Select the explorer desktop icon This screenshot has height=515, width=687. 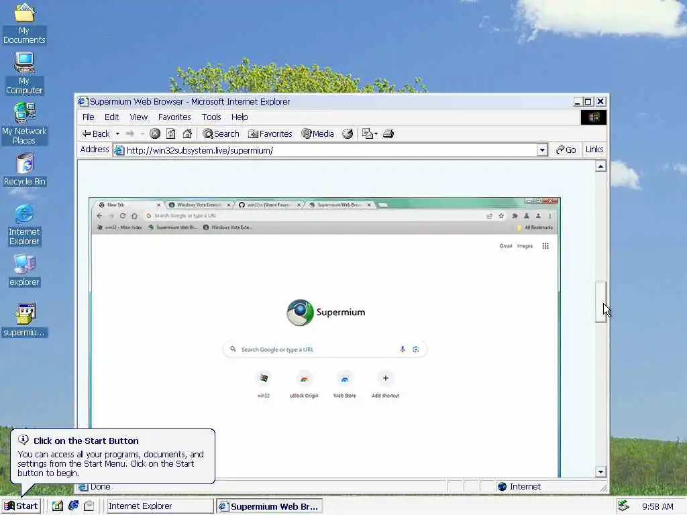tap(24, 270)
